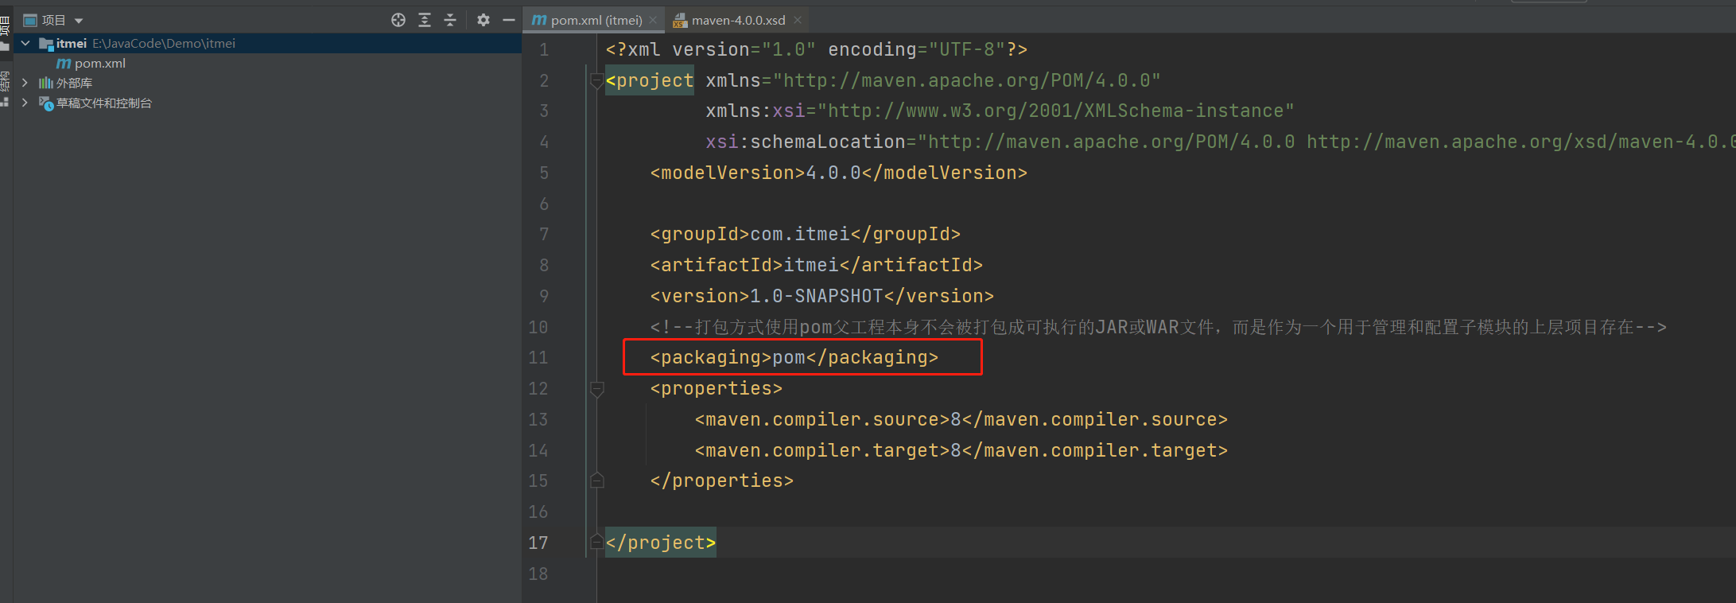Click the version 1.0-SNAPSHOT line
This screenshot has width=1736, height=603.
click(x=822, y=296)
